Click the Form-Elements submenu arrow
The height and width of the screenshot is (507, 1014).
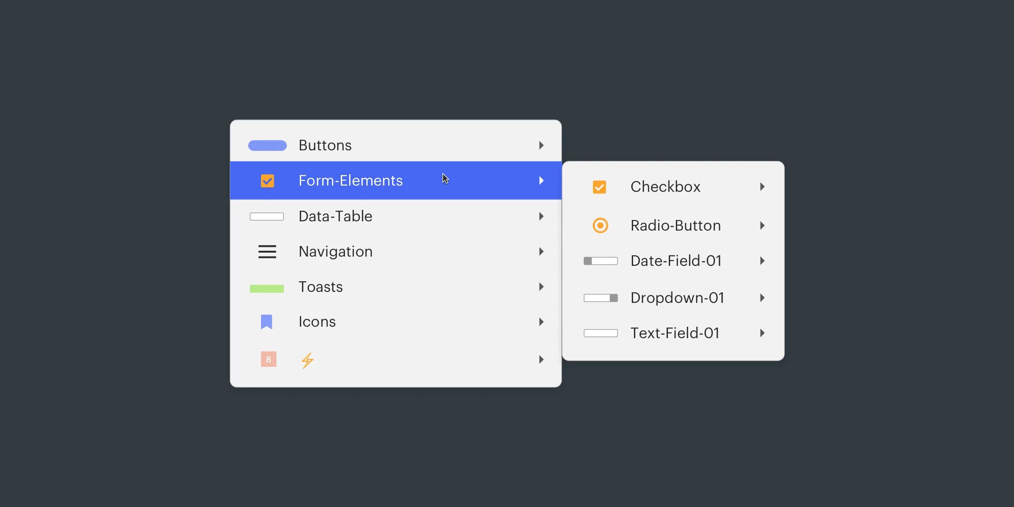pyautogui.click(x=541, y=181)
